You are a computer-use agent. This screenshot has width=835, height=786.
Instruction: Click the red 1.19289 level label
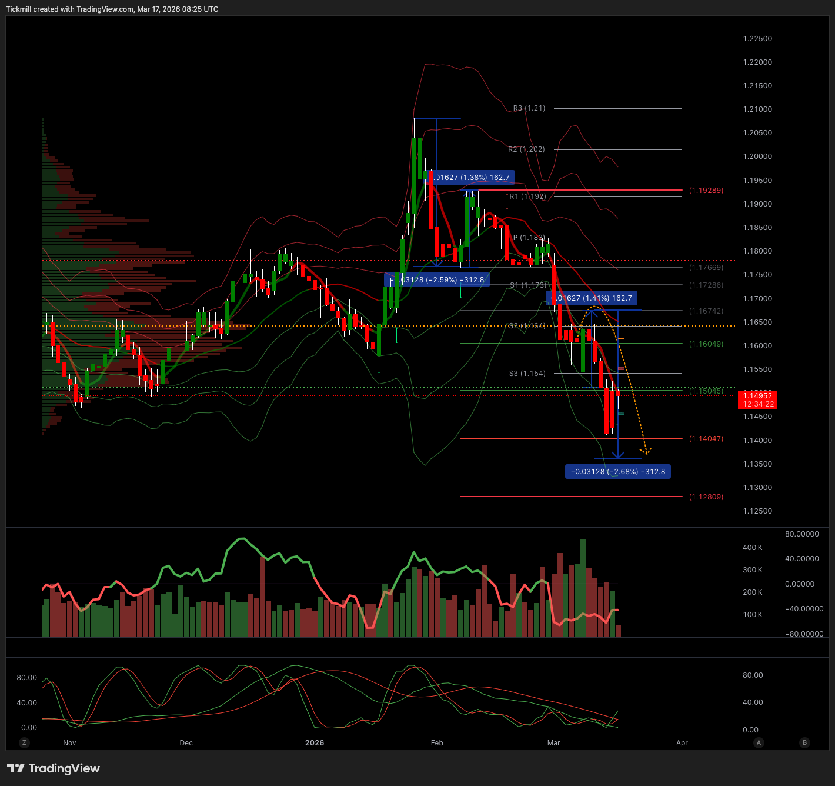(706, 191)
